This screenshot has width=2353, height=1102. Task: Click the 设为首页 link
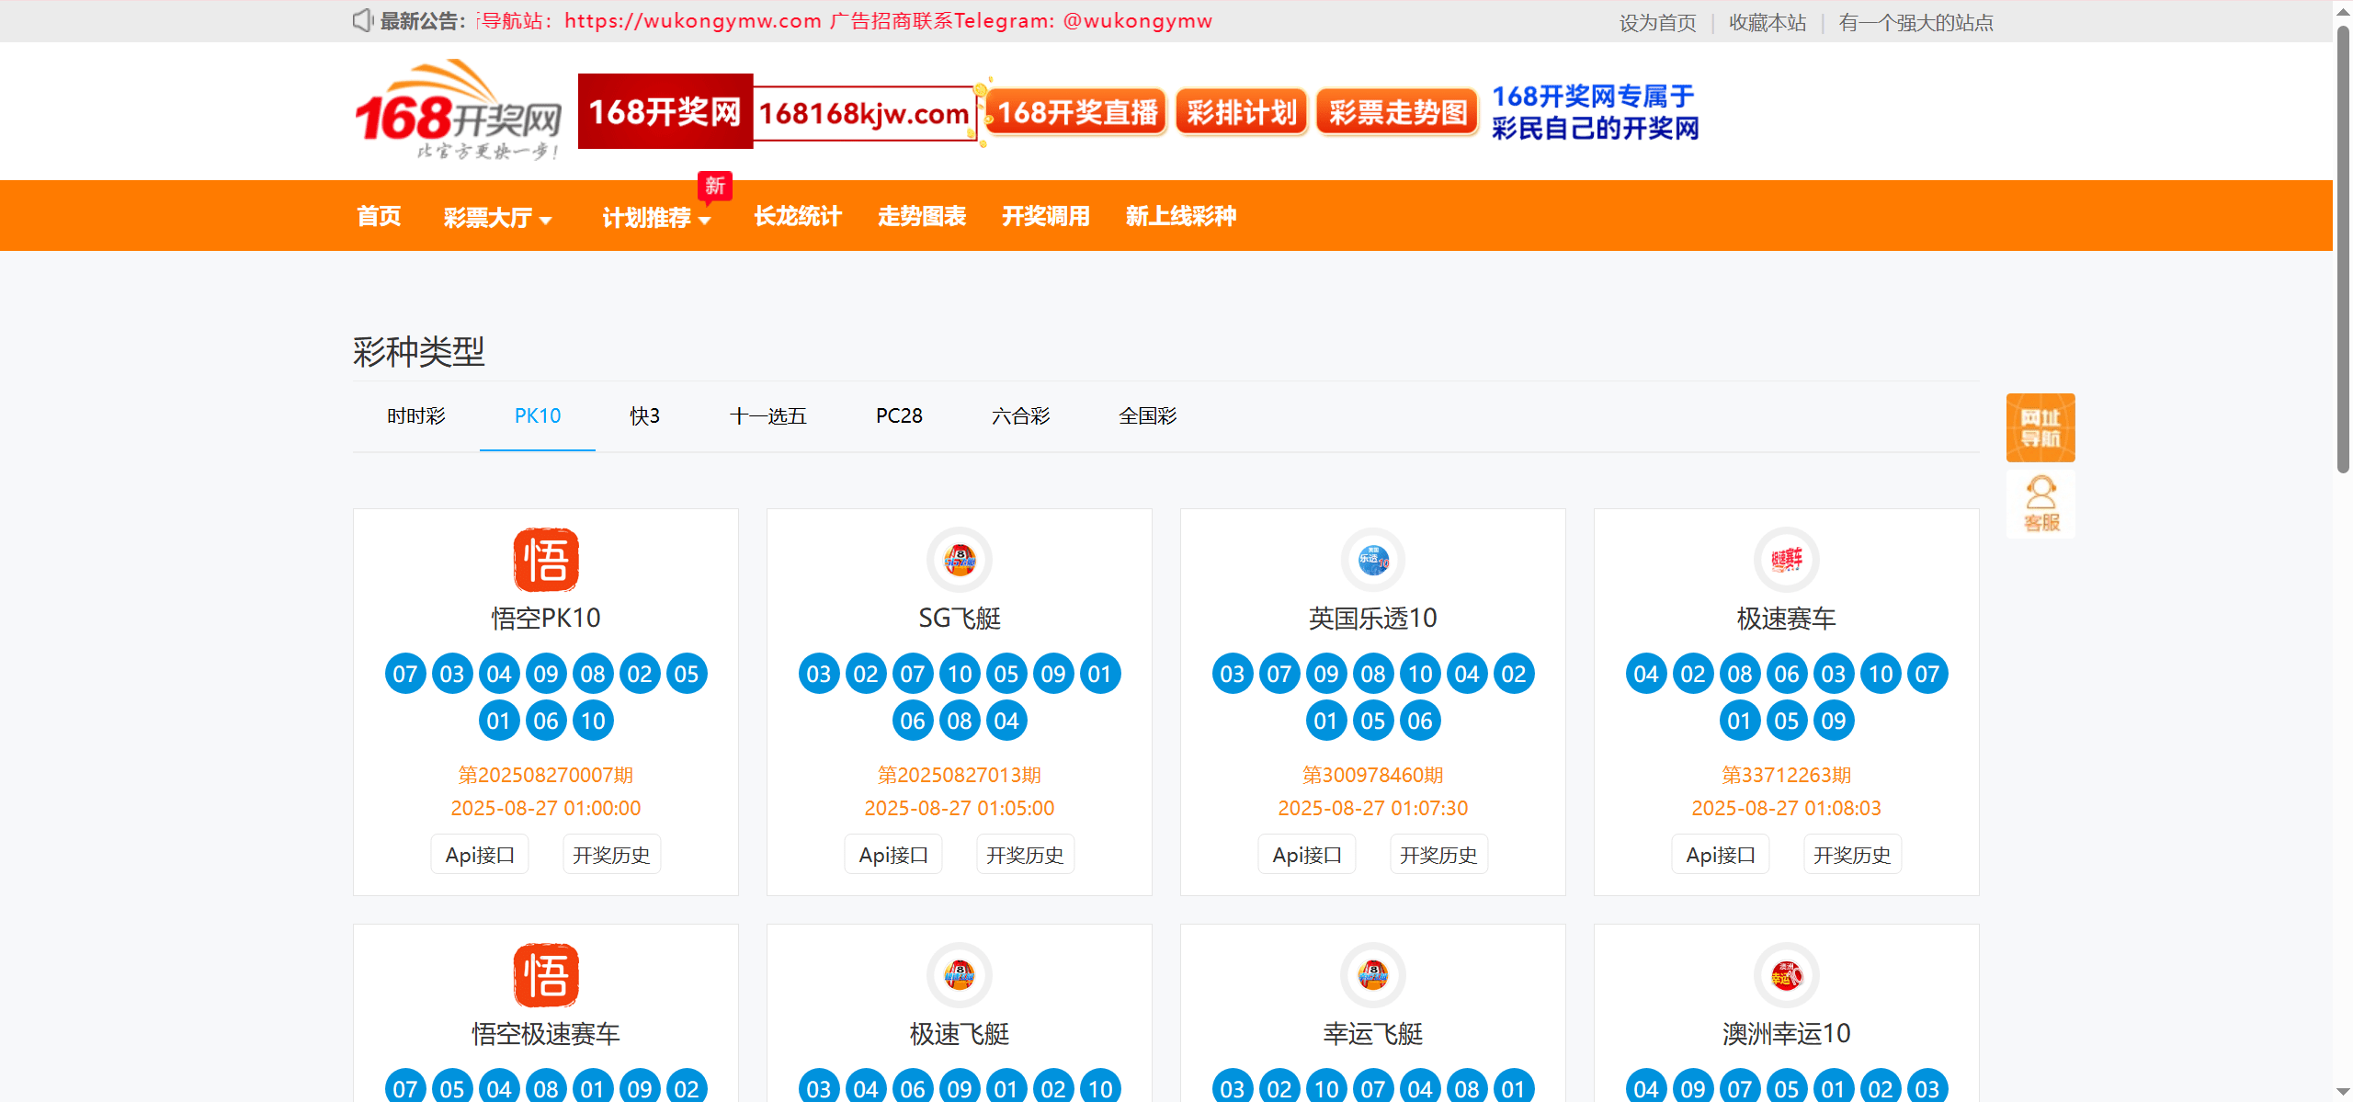[1657, 22]
